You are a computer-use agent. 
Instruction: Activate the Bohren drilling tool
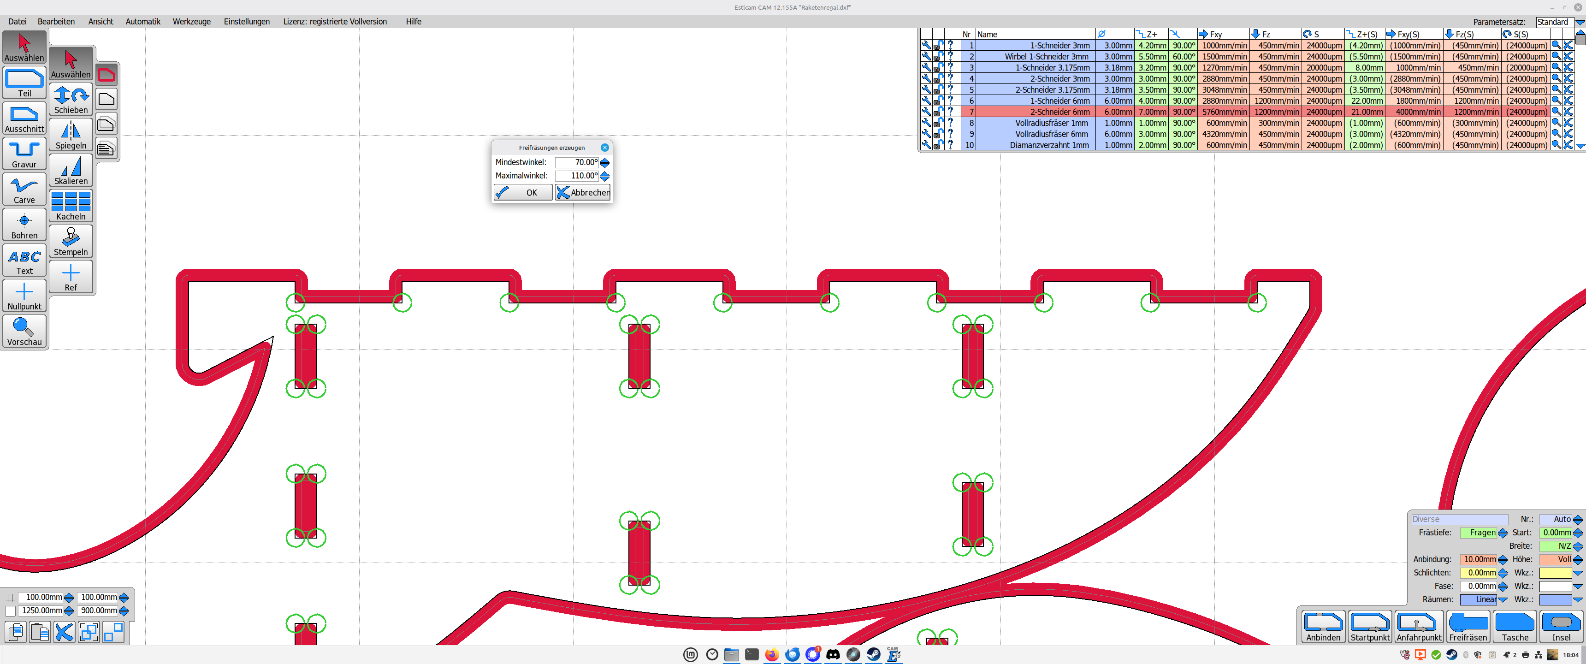pos(24,225)
